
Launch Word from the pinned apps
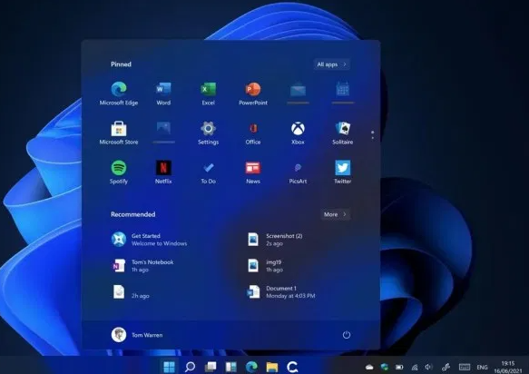coord(163,93)
